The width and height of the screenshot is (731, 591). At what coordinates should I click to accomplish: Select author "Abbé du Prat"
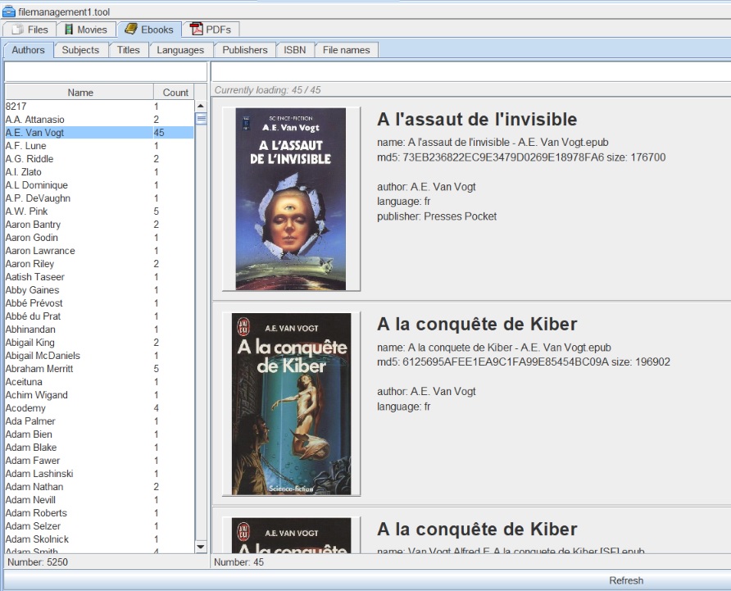point(99,316)
